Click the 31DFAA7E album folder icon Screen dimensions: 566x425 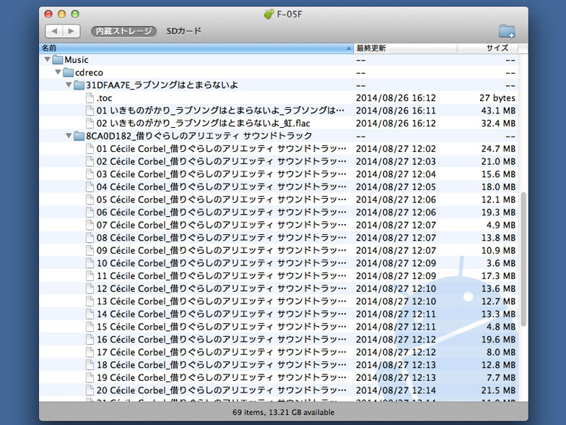79,85
